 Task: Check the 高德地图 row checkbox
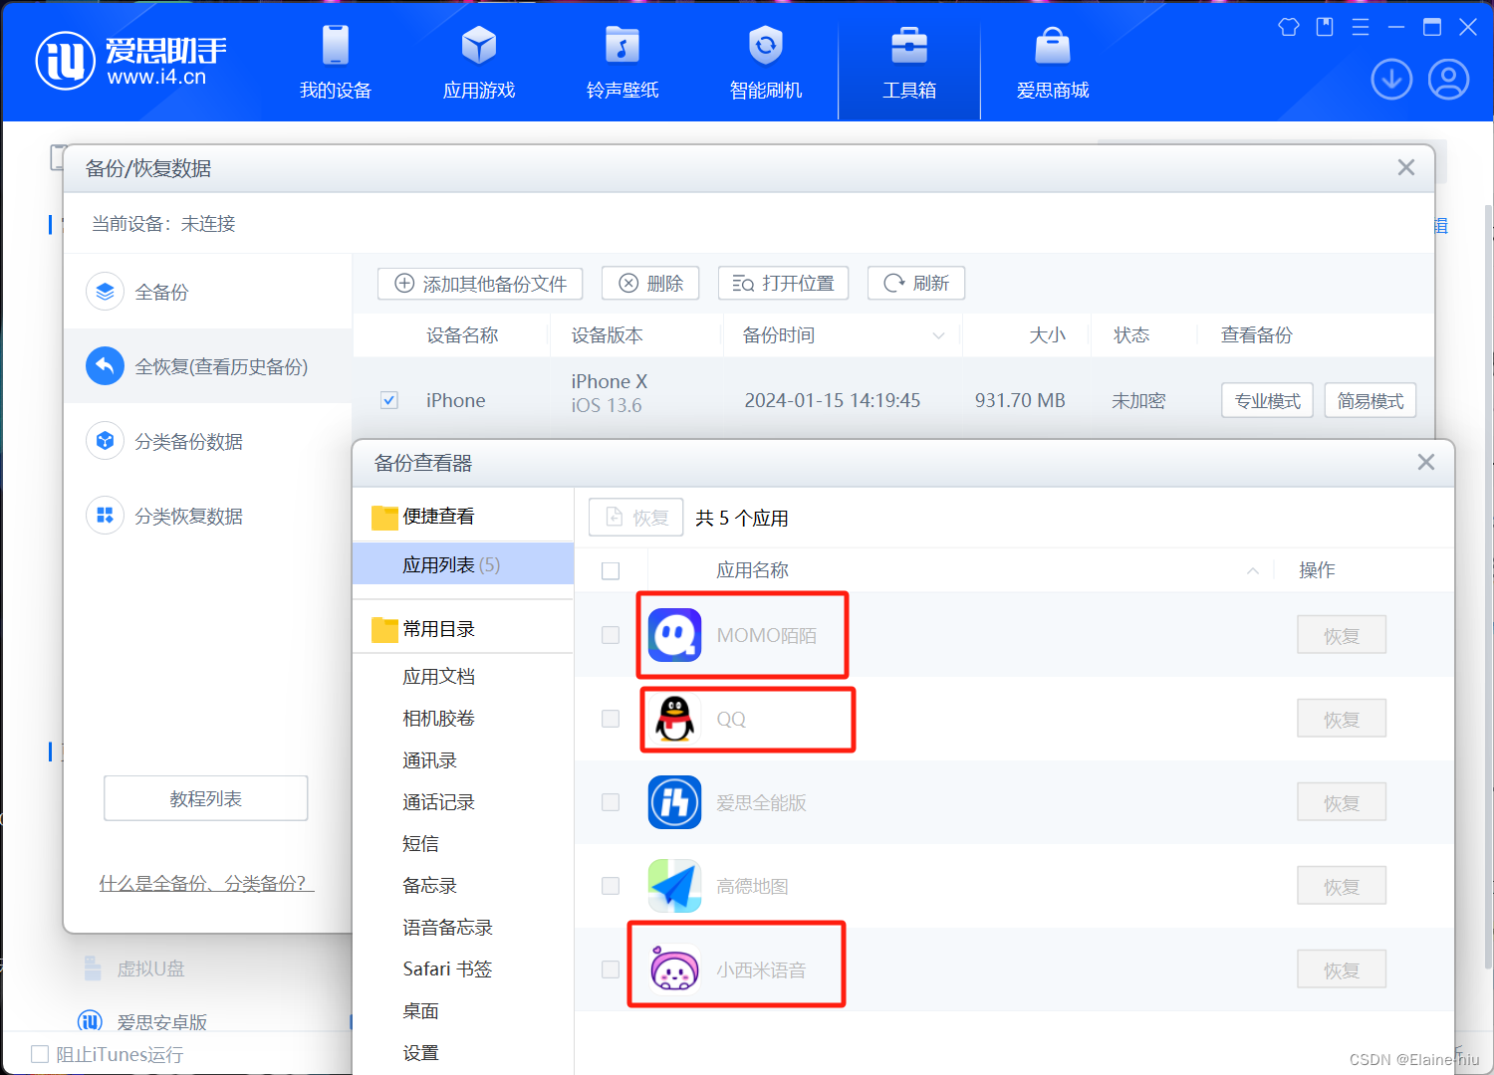(x=611, y=886)
